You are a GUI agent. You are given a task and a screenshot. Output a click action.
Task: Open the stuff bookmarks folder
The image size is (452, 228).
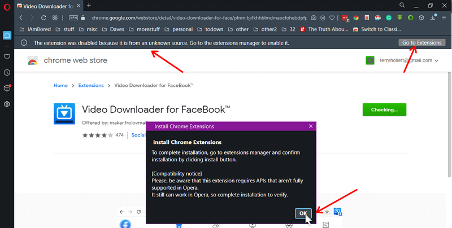pos(64,29)
